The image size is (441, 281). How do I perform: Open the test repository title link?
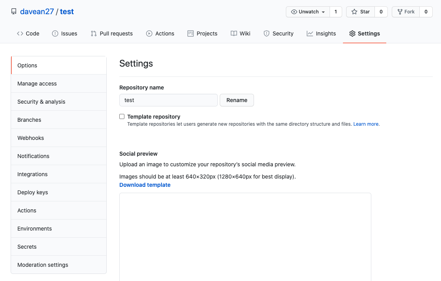[67, 11]
